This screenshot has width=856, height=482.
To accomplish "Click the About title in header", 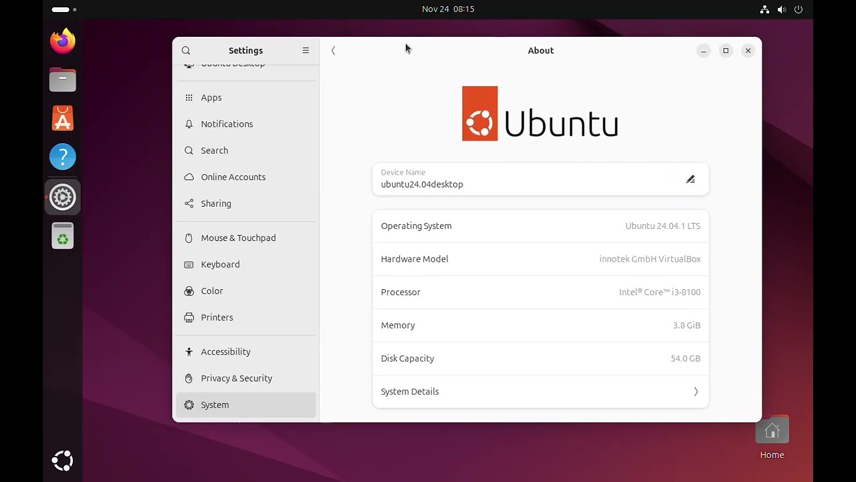I will pos(540,50).
